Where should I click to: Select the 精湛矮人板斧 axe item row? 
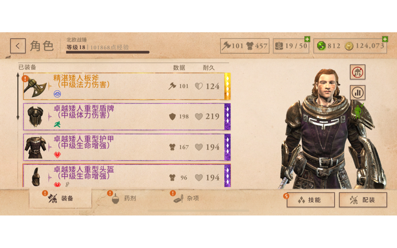[x=127, y=86]
